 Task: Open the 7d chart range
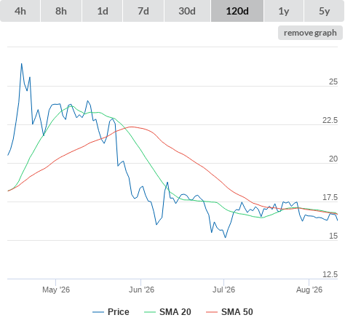pos(143,11)
